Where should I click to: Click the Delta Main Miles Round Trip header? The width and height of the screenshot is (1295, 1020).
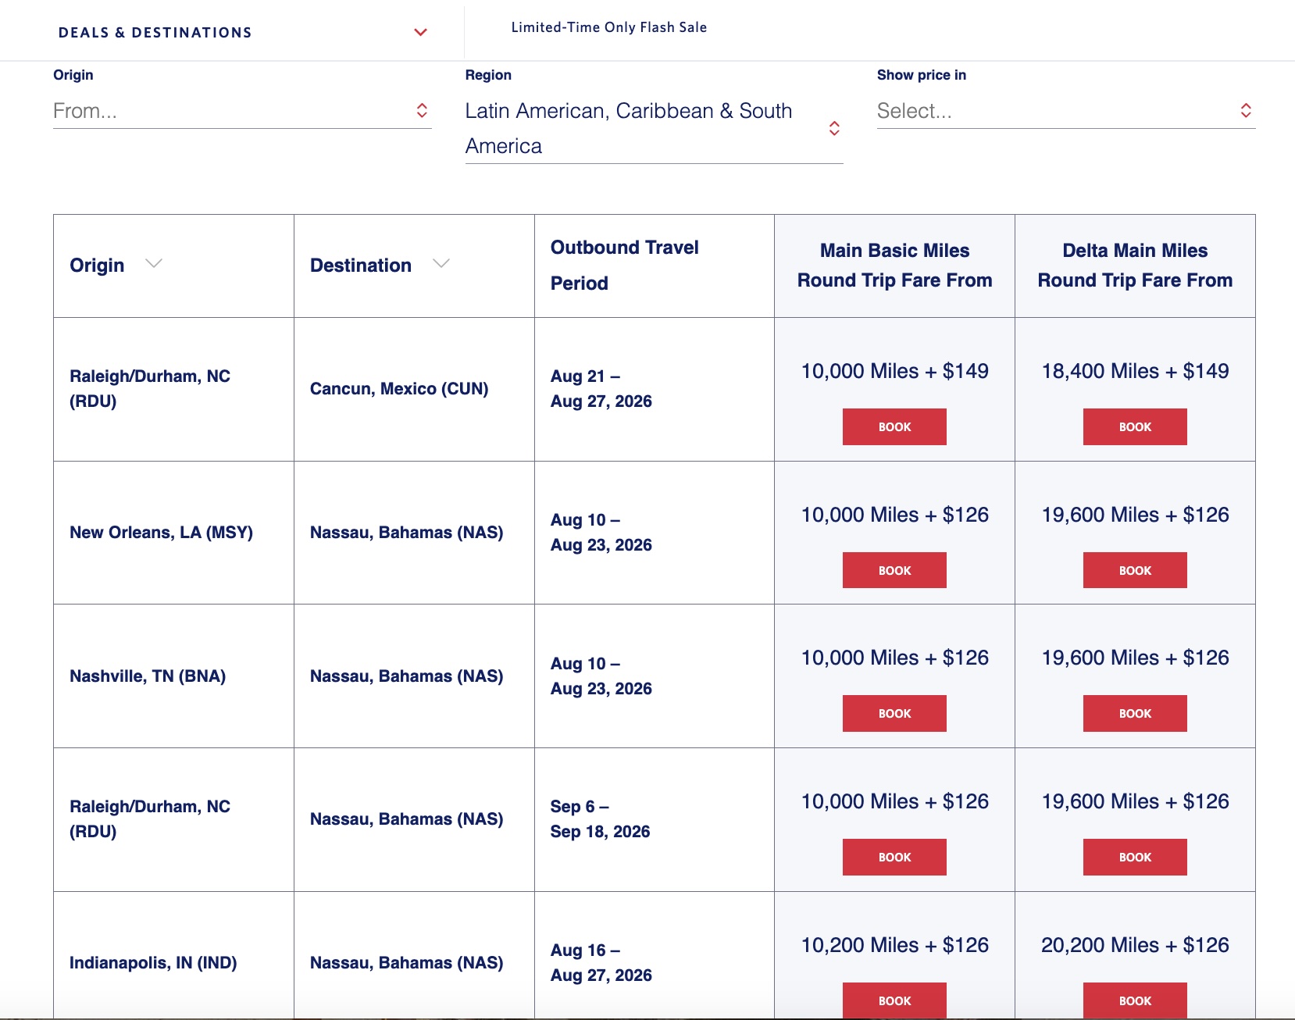click(1135, 266)
